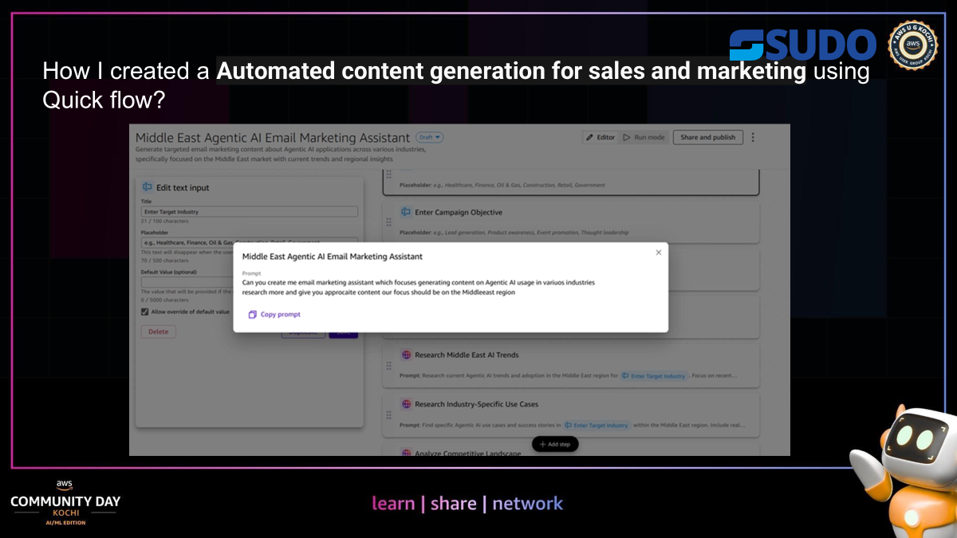Open the three-dot more options menu
The image size is (957, 538).
[754, 137]
